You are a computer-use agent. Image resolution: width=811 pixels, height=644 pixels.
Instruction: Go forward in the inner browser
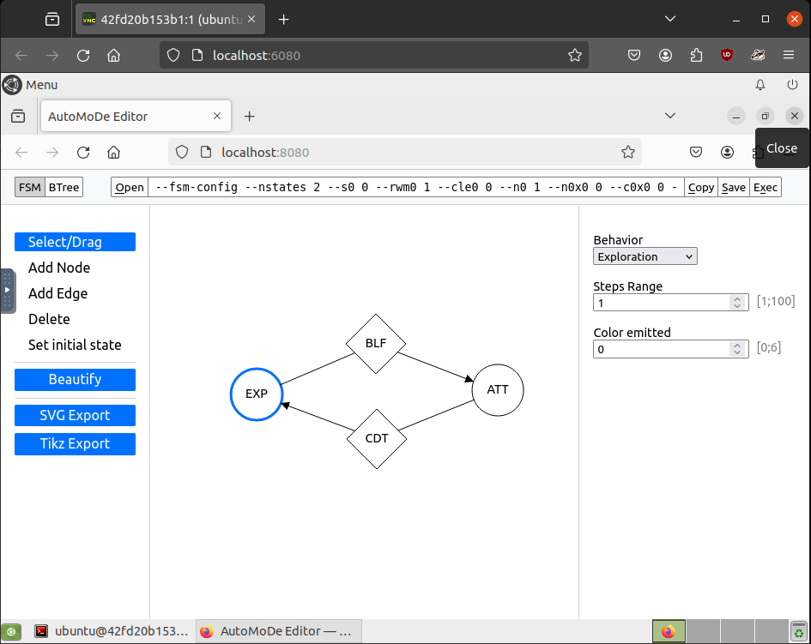tap(52, 153)
